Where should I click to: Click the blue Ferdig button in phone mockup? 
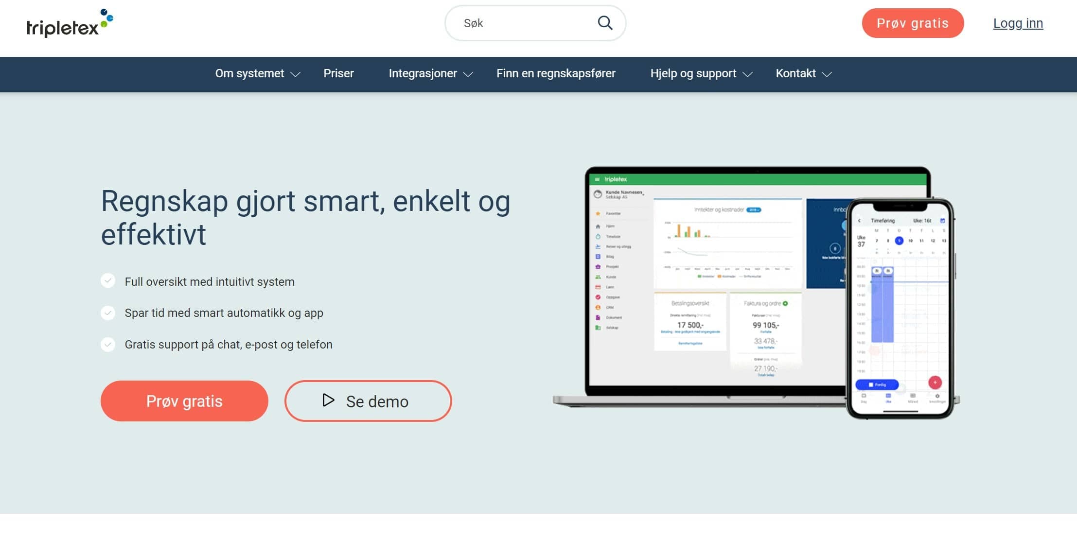877,384
